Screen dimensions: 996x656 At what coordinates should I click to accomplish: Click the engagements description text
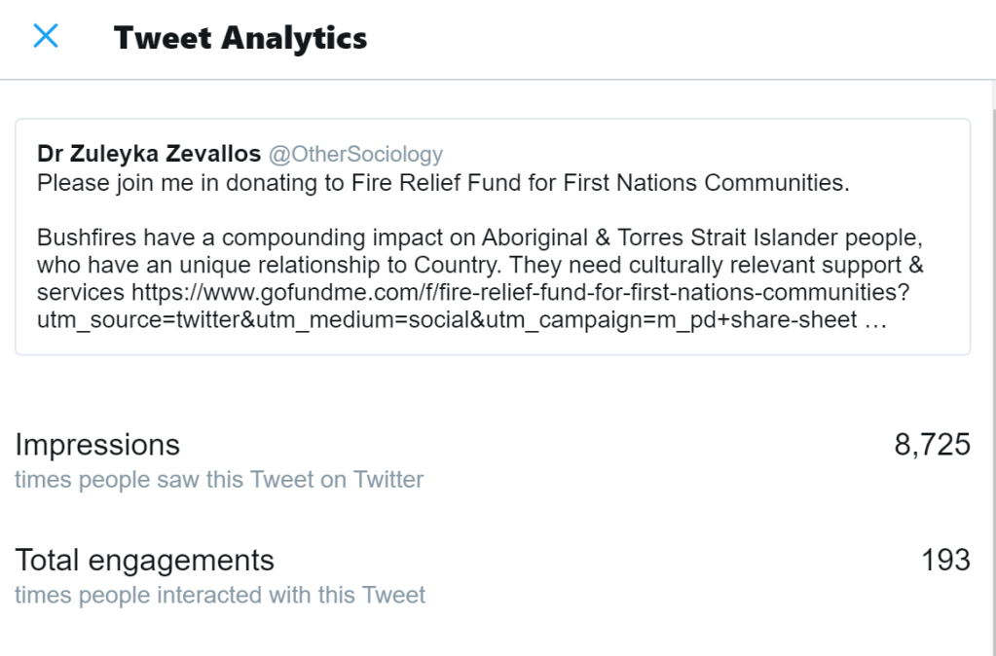click(x=219, y=595)
